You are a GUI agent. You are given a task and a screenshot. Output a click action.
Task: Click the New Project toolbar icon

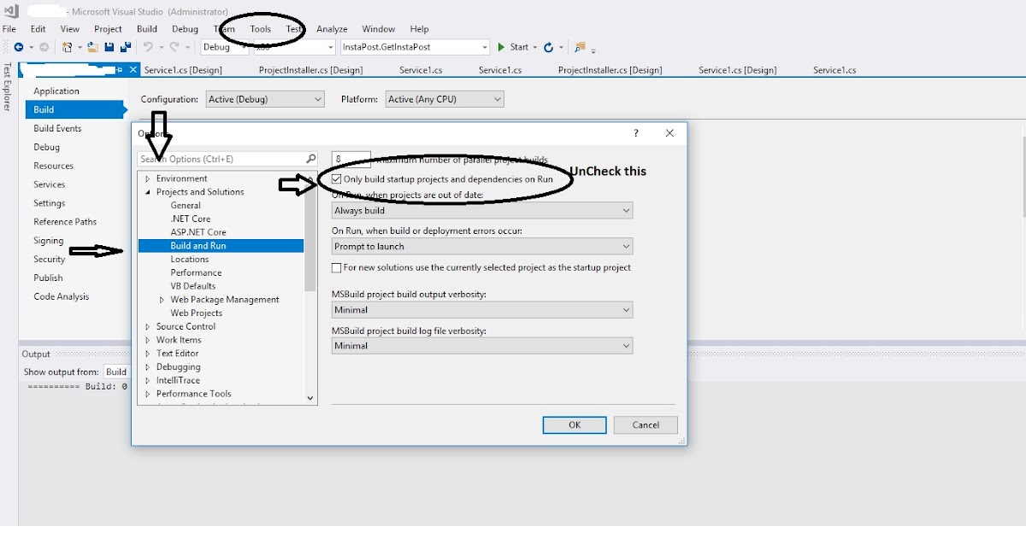pos(68,46)
